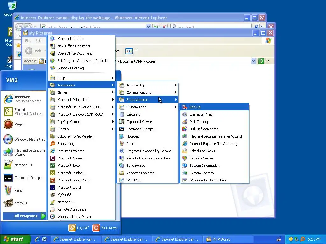Select New Office Document
326x244 pixels.
(x=81, y=46)
